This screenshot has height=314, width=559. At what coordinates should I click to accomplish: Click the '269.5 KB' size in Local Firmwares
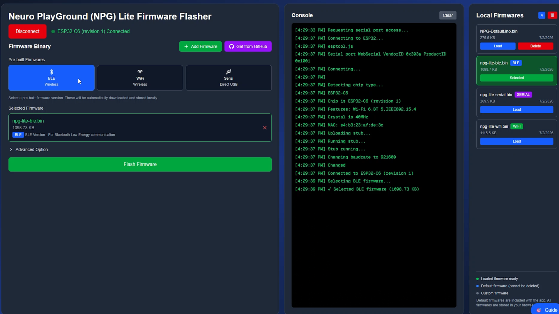487,101
